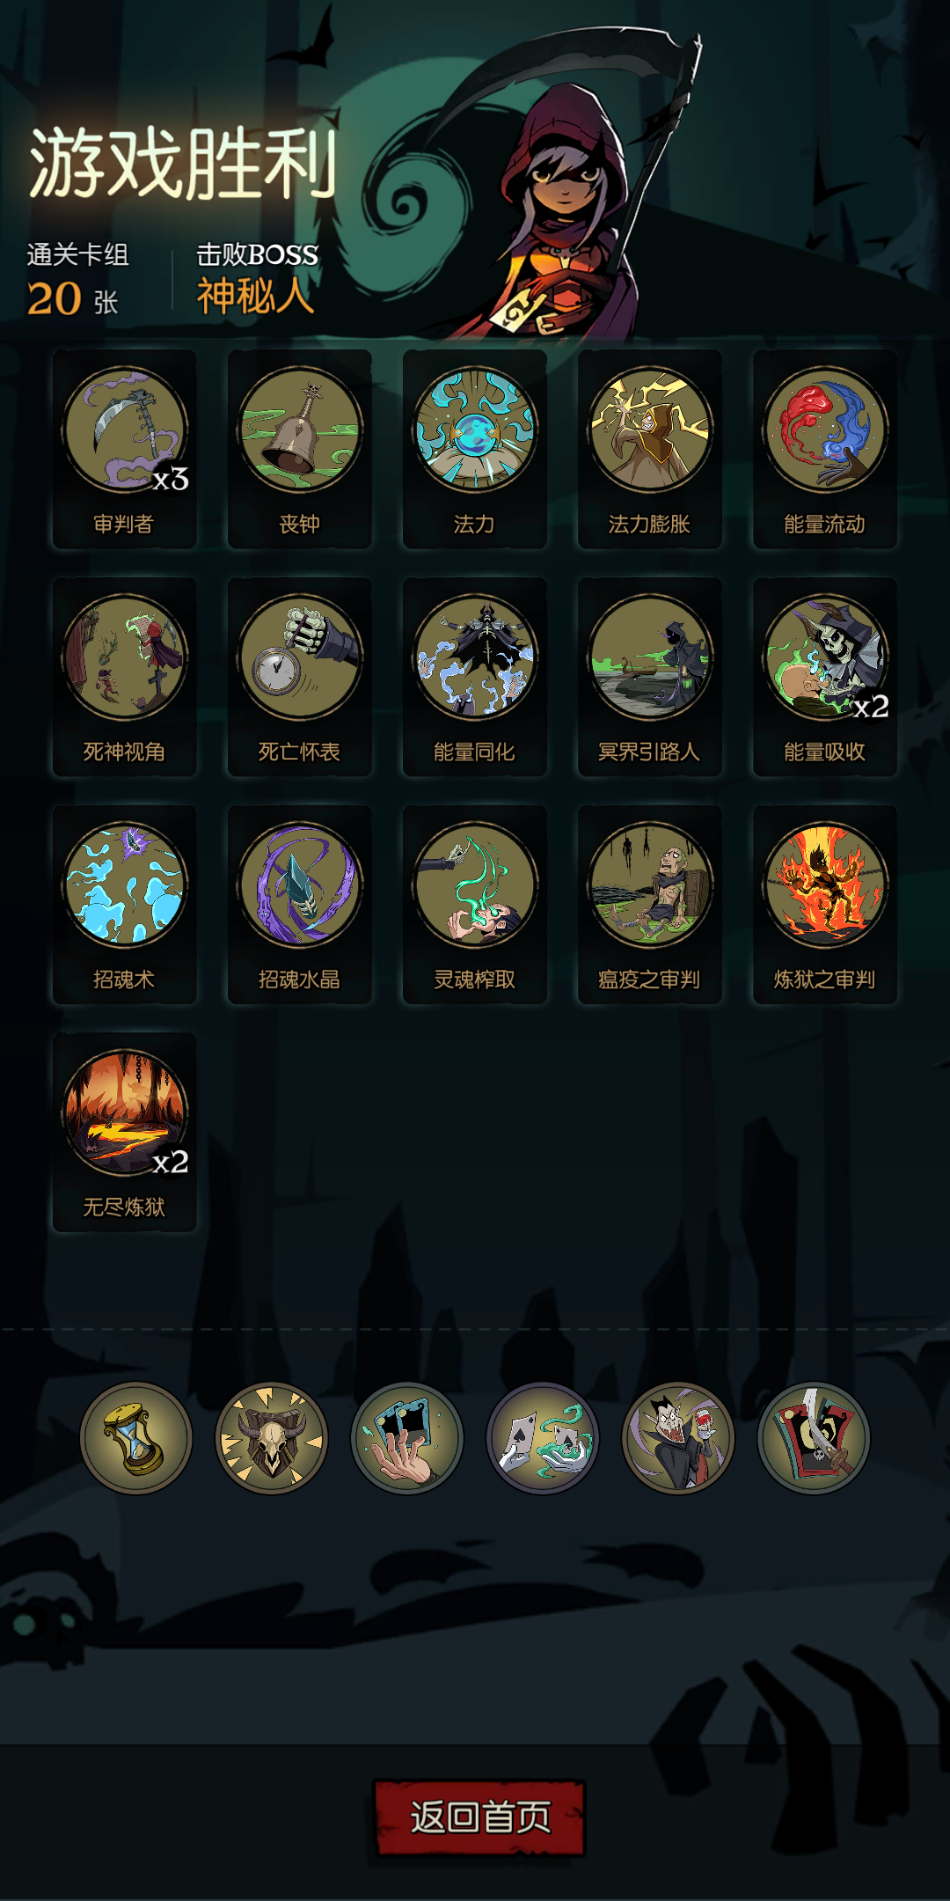The width and height of the screenshot is (950, 1901).
Task: Open the 丧钟 bell card
Action: pyautogui.click(x=299, y=450)
